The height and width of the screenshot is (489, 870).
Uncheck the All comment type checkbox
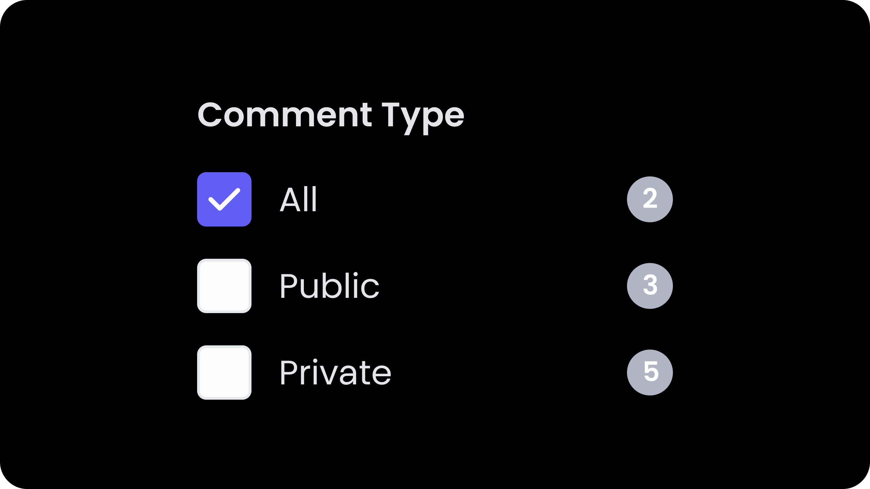coord(224,199)
